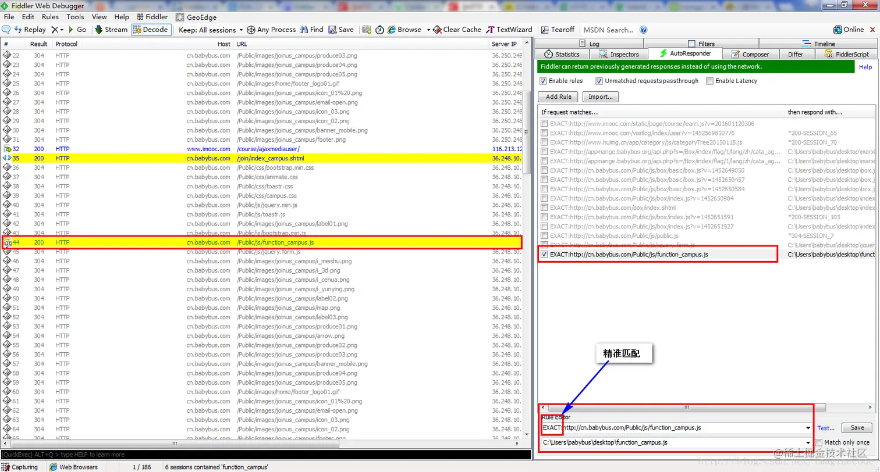Open the File menu
This screenshot has height=472, width=880.
[9, 17]
